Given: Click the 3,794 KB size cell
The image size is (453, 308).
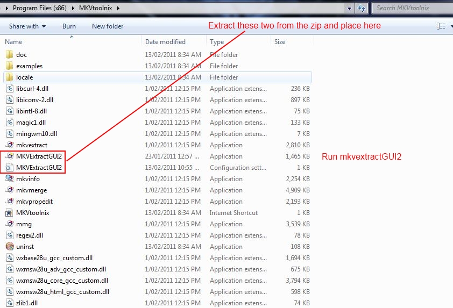Looking at the screenshot, I should [x=298, y=280].
